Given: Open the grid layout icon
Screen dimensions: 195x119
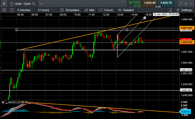Looking at the screenshot, I should coord(12,10).
